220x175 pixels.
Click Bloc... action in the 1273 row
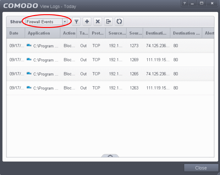(x=69, y=46)
